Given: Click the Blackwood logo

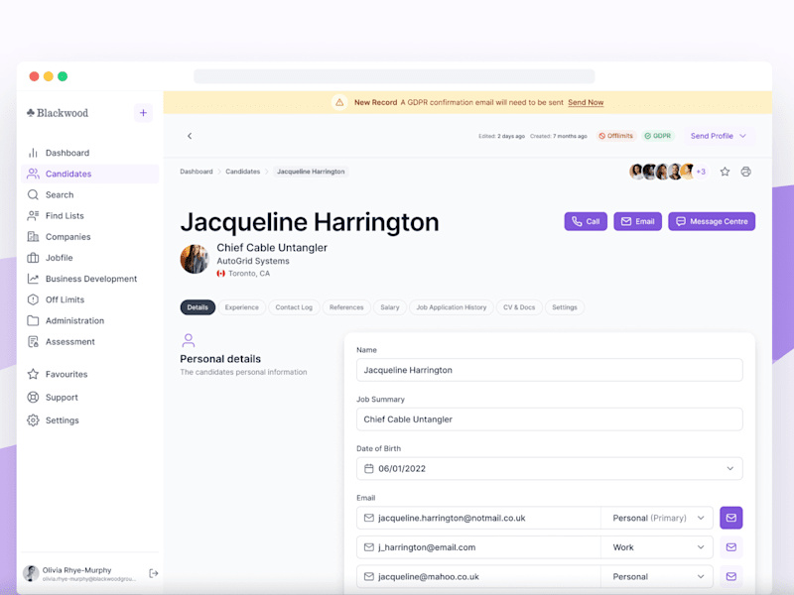Looking at the screenshot, I should point(58,113).
